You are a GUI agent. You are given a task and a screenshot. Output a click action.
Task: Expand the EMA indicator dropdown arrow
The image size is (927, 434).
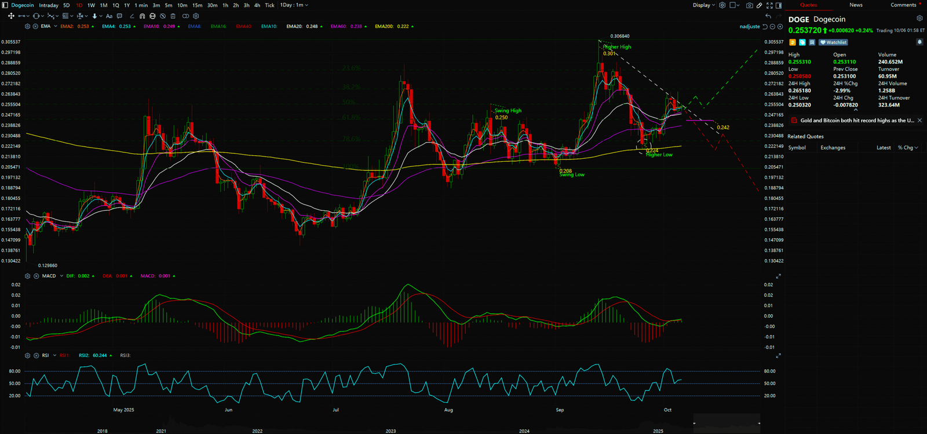[x=55, y=26]
